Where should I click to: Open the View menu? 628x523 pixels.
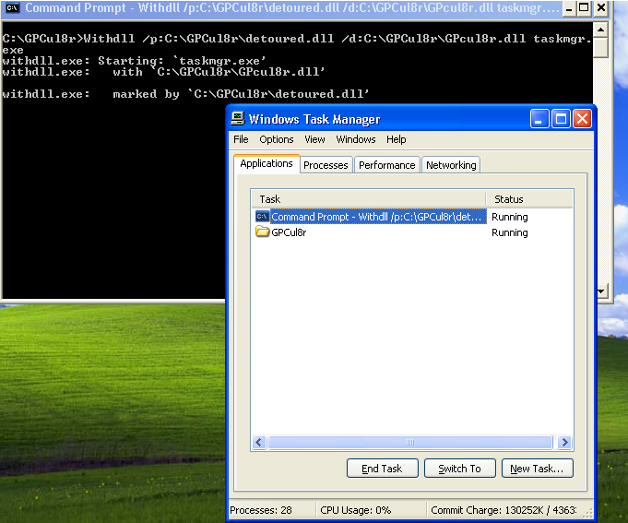click(314, 139)
